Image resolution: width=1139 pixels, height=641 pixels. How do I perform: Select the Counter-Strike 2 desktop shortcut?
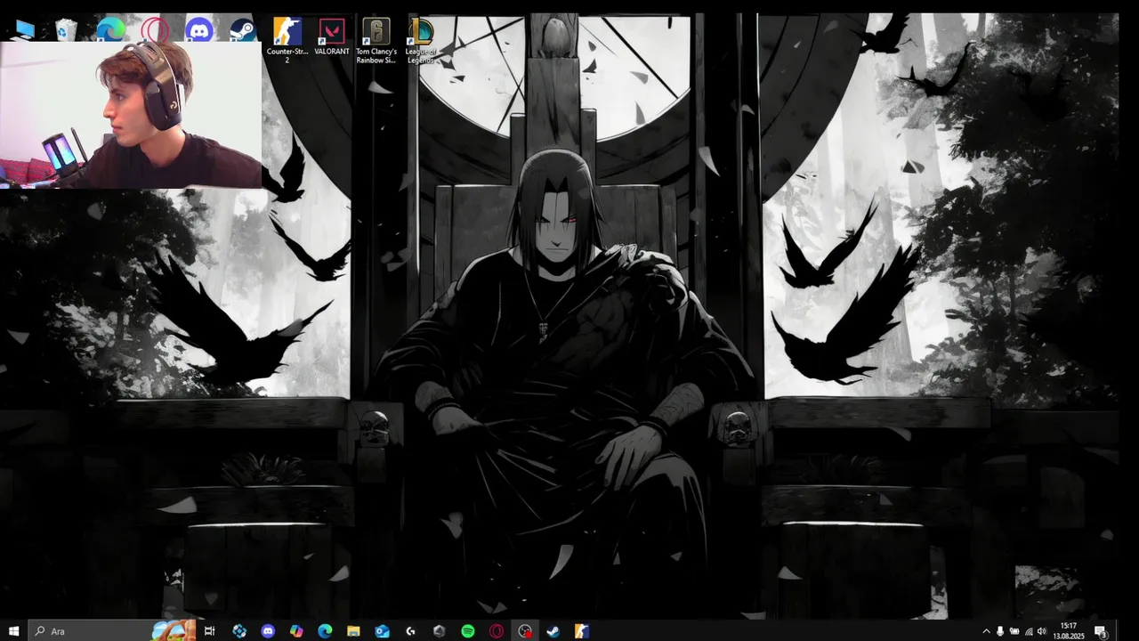(x=287, y=40)
